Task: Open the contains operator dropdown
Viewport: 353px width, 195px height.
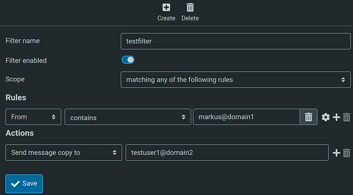Action: coord(128,117)
